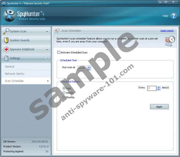180x157 pixels.
Task: Choose the Monthly pattern option
Action: pyautogui.click(x=64, y=97)
